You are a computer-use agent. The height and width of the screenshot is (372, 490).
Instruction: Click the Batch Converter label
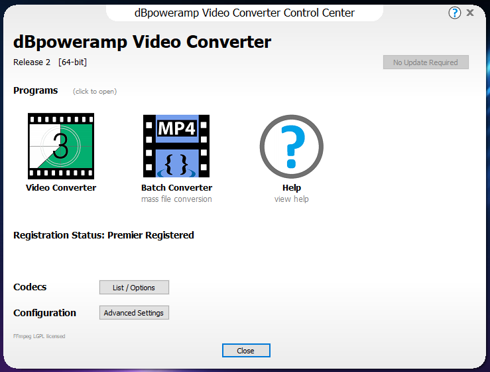click(x=176, y=187)
